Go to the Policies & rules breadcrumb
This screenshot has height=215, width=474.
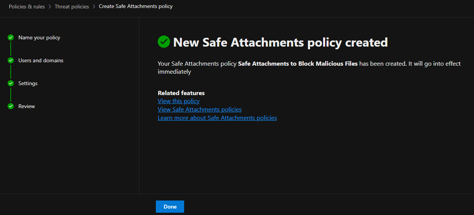pos(27,6)
